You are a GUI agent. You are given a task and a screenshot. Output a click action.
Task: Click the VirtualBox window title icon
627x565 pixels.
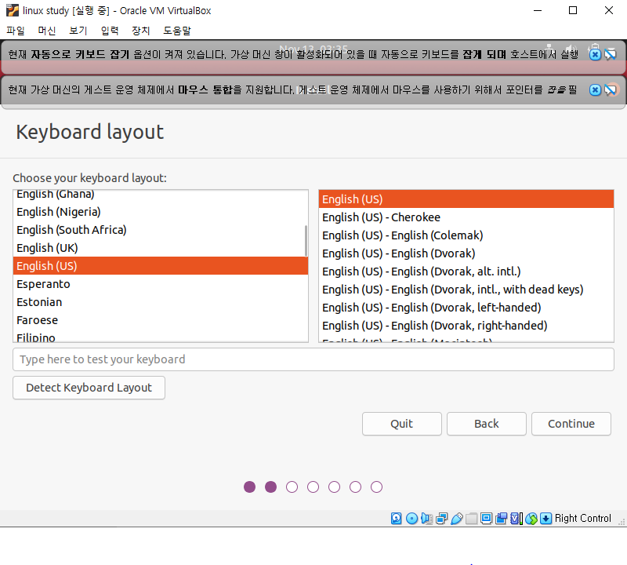(x=13, y=10)
